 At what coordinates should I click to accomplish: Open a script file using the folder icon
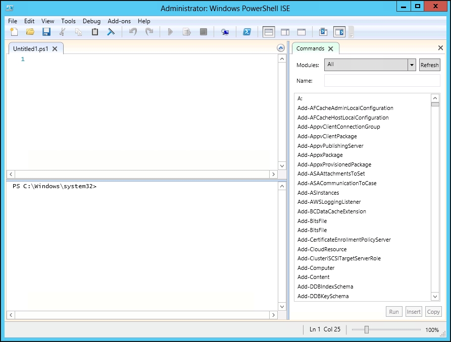pos(30,32)
